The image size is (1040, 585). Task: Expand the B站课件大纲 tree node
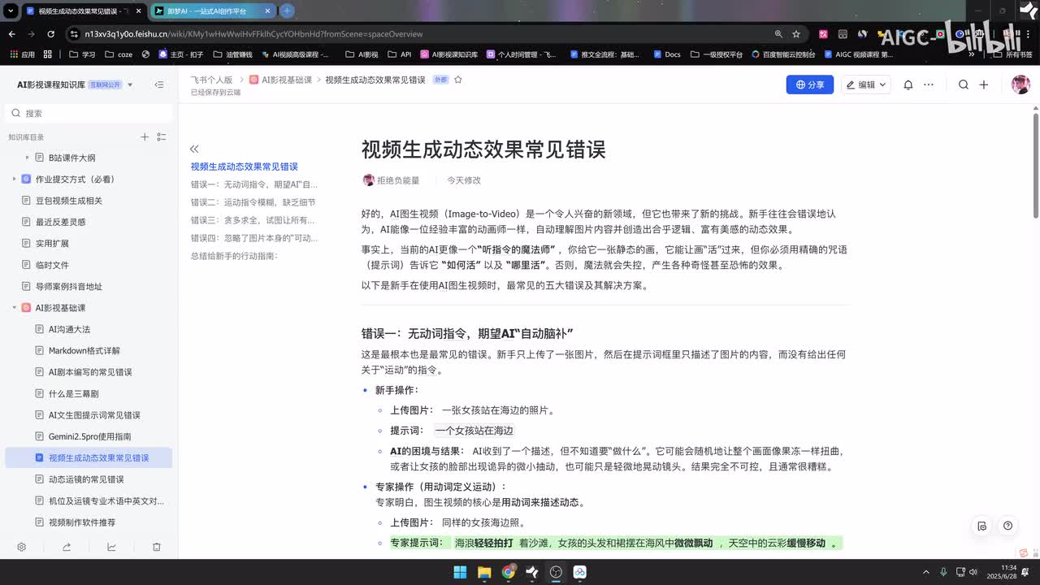click(27, 158)
